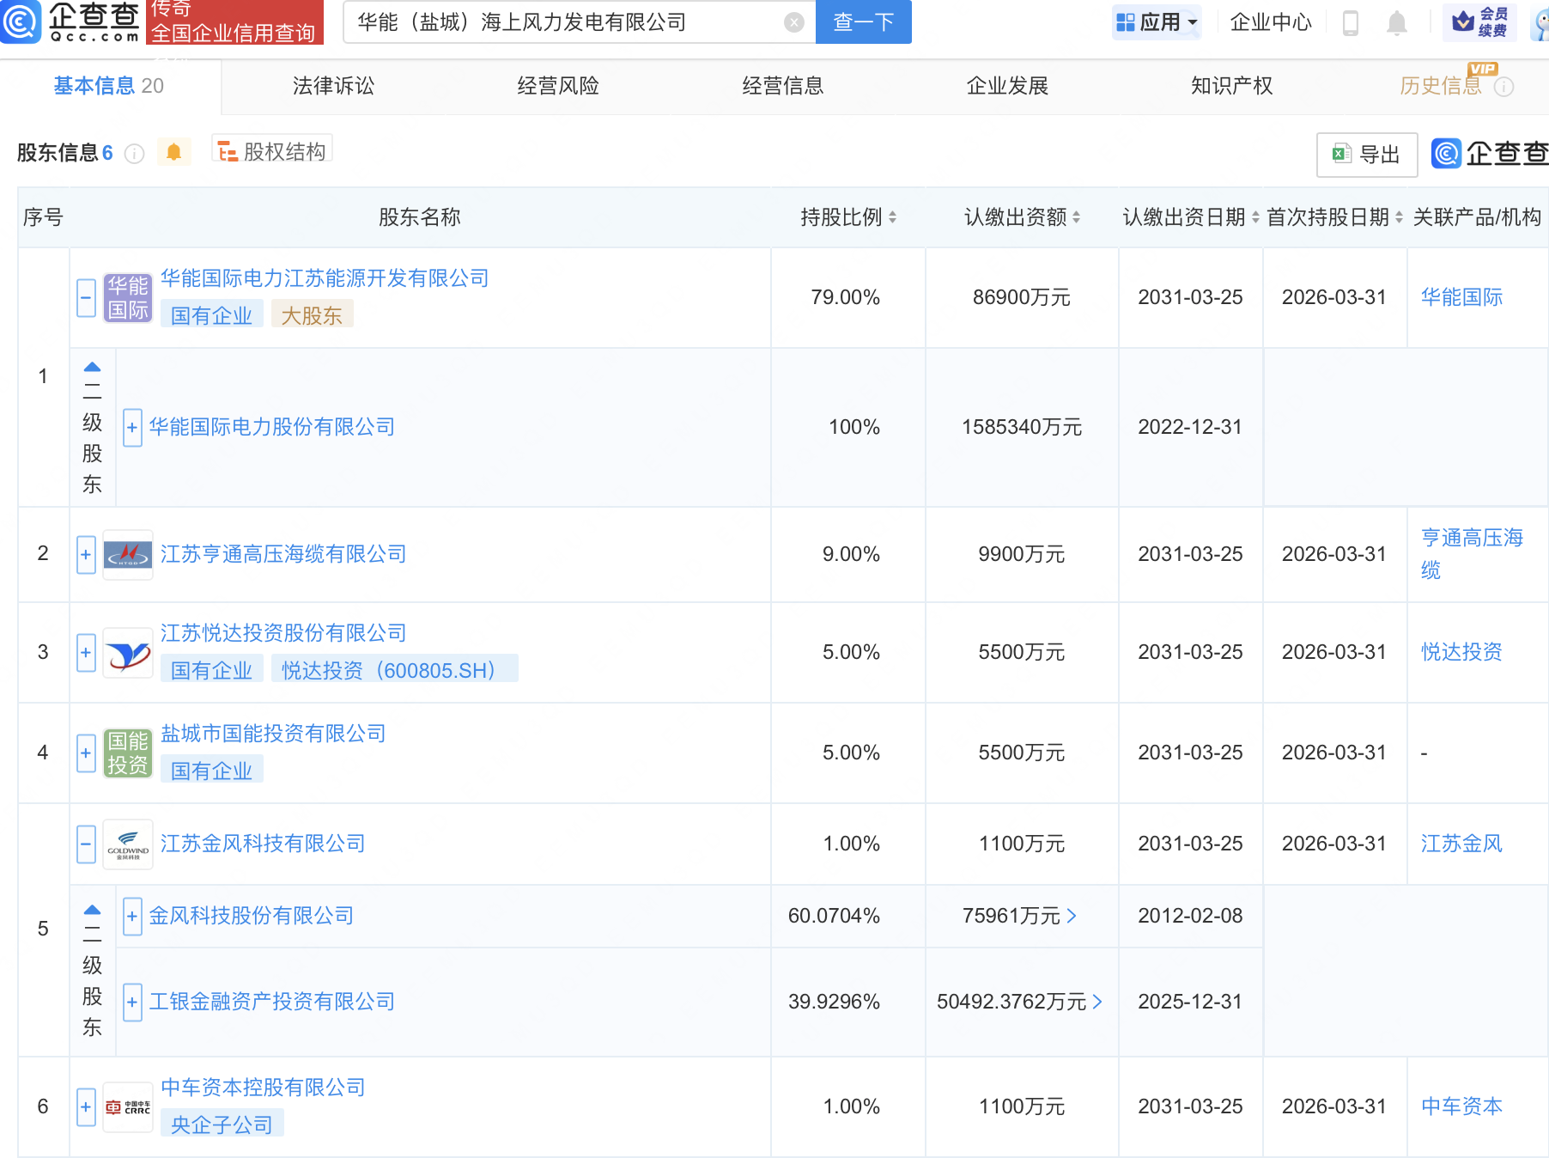This screenshot has width=1549, height=1158.
Task: Click the bell alert icon beside 股东信息
Action: [x=173, y=153]
